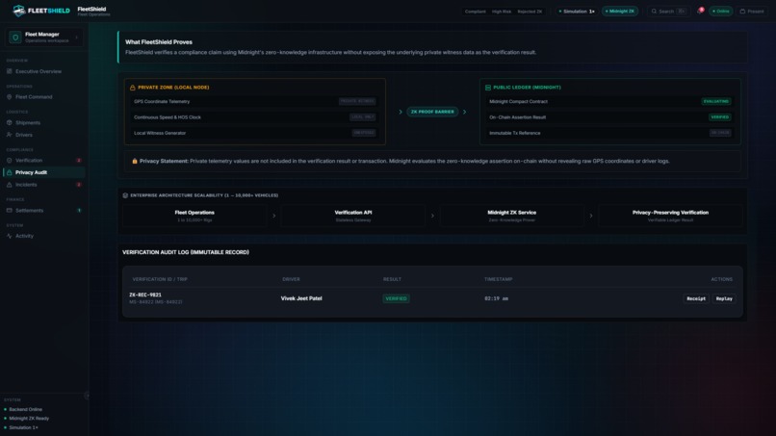Click the Settlements green count badge
This screenshot has height=436, width=776.
pos(79,211)
